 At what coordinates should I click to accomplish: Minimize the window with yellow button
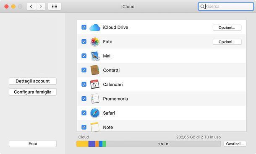click(x=13, y=7)
